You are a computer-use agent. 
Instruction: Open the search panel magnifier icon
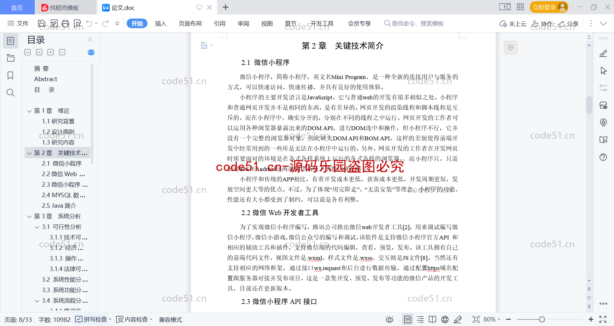coord(11,93)
